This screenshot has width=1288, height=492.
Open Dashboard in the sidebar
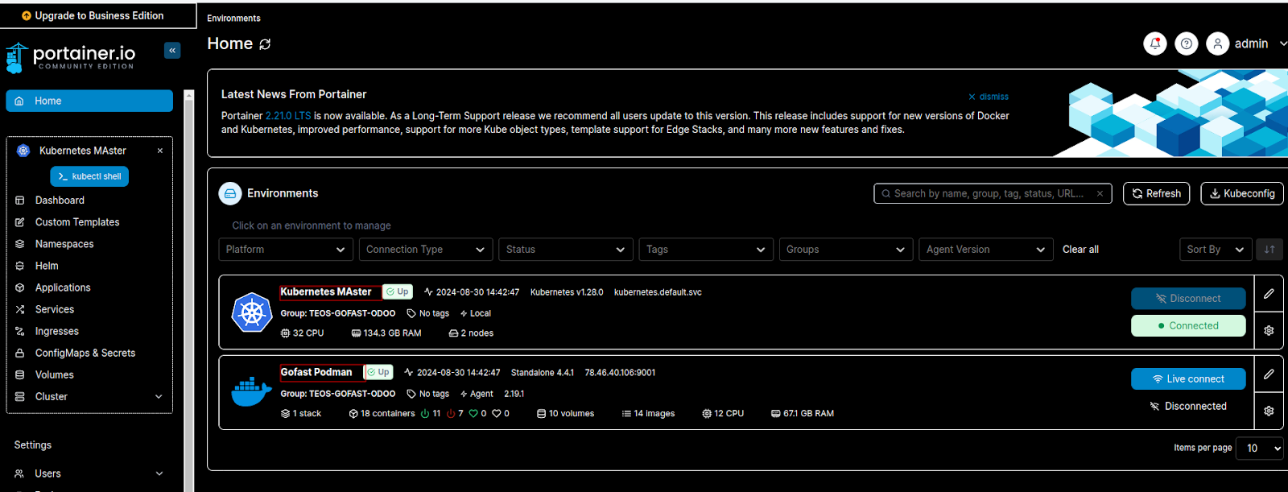click(x=60, y=201)
